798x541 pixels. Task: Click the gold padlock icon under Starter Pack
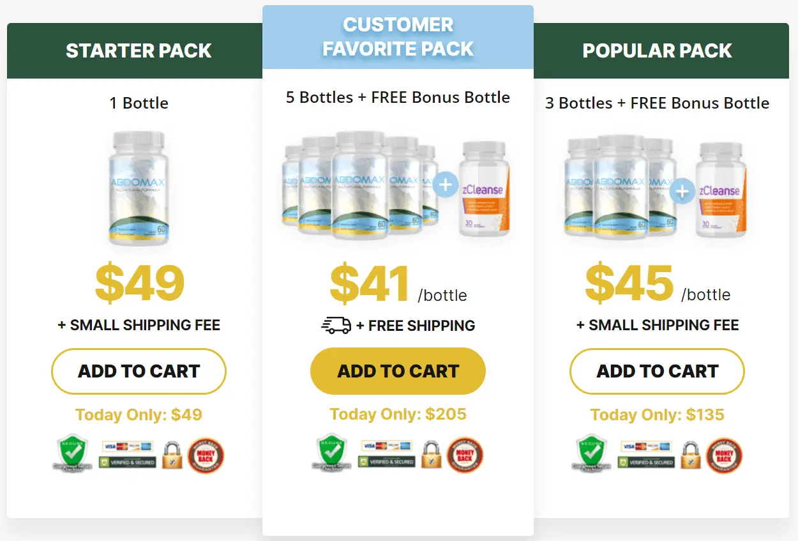click(171, 453)
